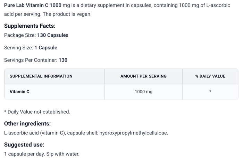The image size is (243, 160).
Task: Select the "Suggested use:" heading
Action: pyautogui.click(x=24, y=144)
